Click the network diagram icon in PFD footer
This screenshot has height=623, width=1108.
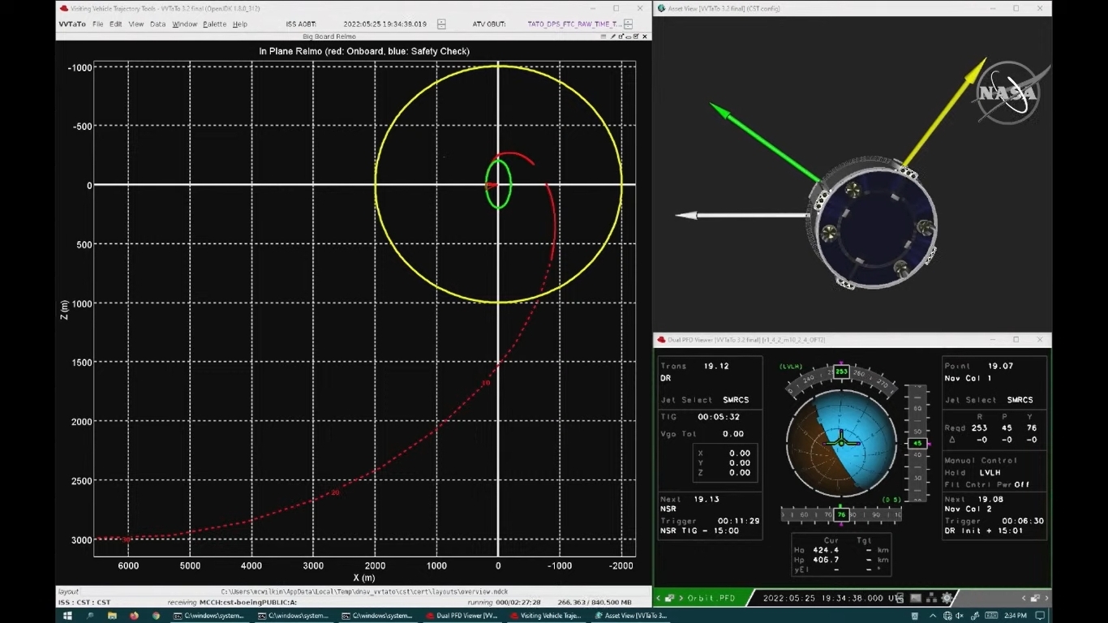[x=931, y=598]
